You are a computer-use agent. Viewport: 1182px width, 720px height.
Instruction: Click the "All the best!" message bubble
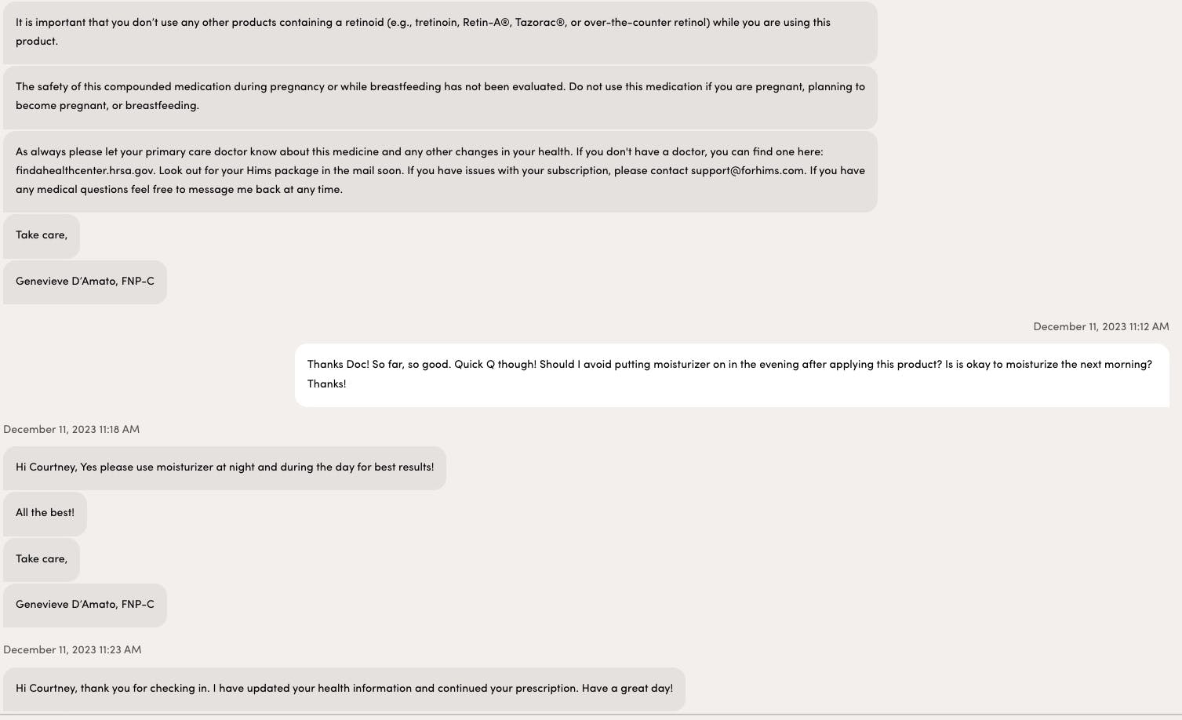pyautogui.click(x=45, y=513)
